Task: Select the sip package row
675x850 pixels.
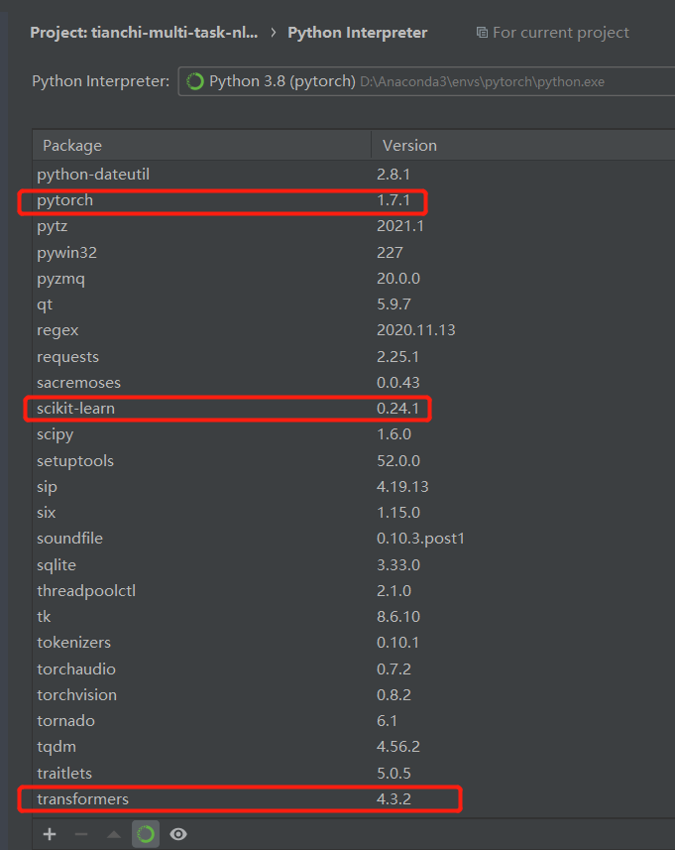Action: coord(354,487)
